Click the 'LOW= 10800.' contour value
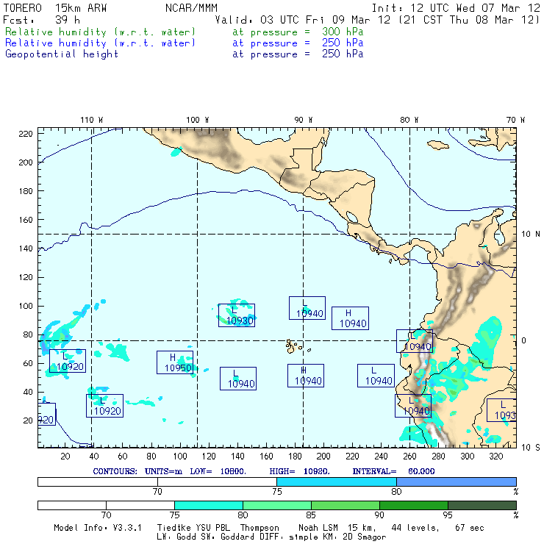Viewport: 544px width, 544px height. click(218, 471)
